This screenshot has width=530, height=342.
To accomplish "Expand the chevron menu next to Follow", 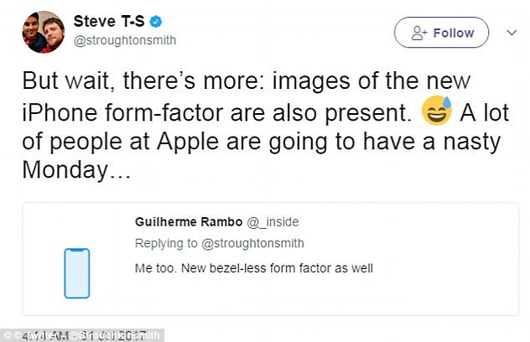I will coord(512,33).
